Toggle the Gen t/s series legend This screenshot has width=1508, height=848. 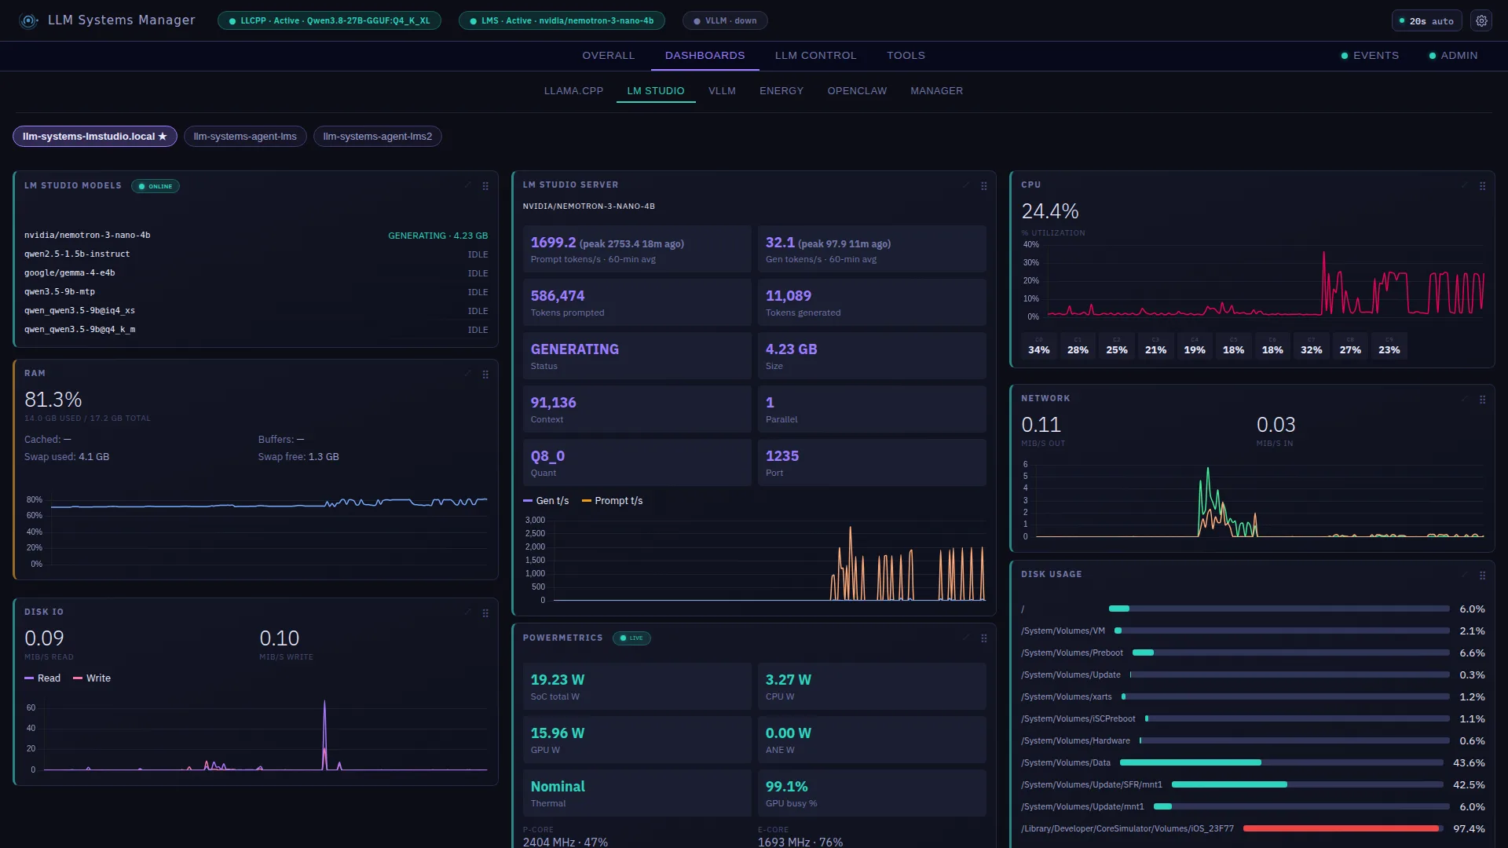(546, 501)
